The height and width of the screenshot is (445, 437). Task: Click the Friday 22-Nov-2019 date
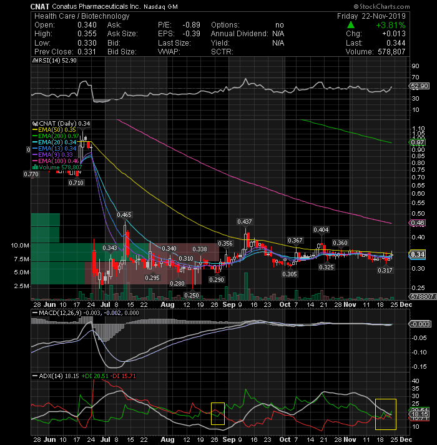click(371, 16)
